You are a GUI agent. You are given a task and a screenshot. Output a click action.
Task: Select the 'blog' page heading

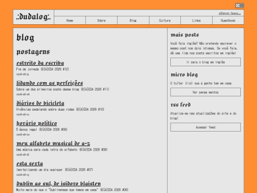coord(25,38)
